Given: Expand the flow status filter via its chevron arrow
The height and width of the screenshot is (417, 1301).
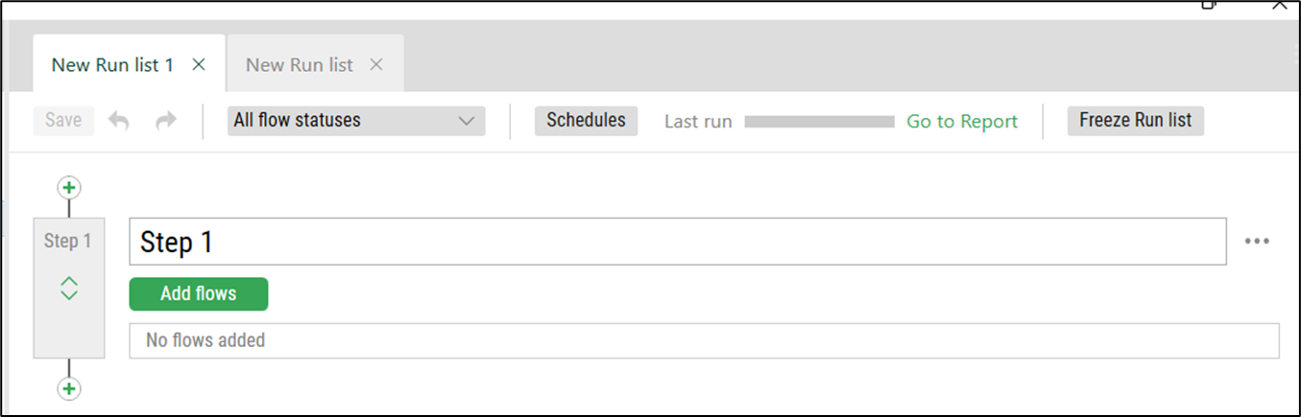Looking at the screenshot, I should click(467, 121).
